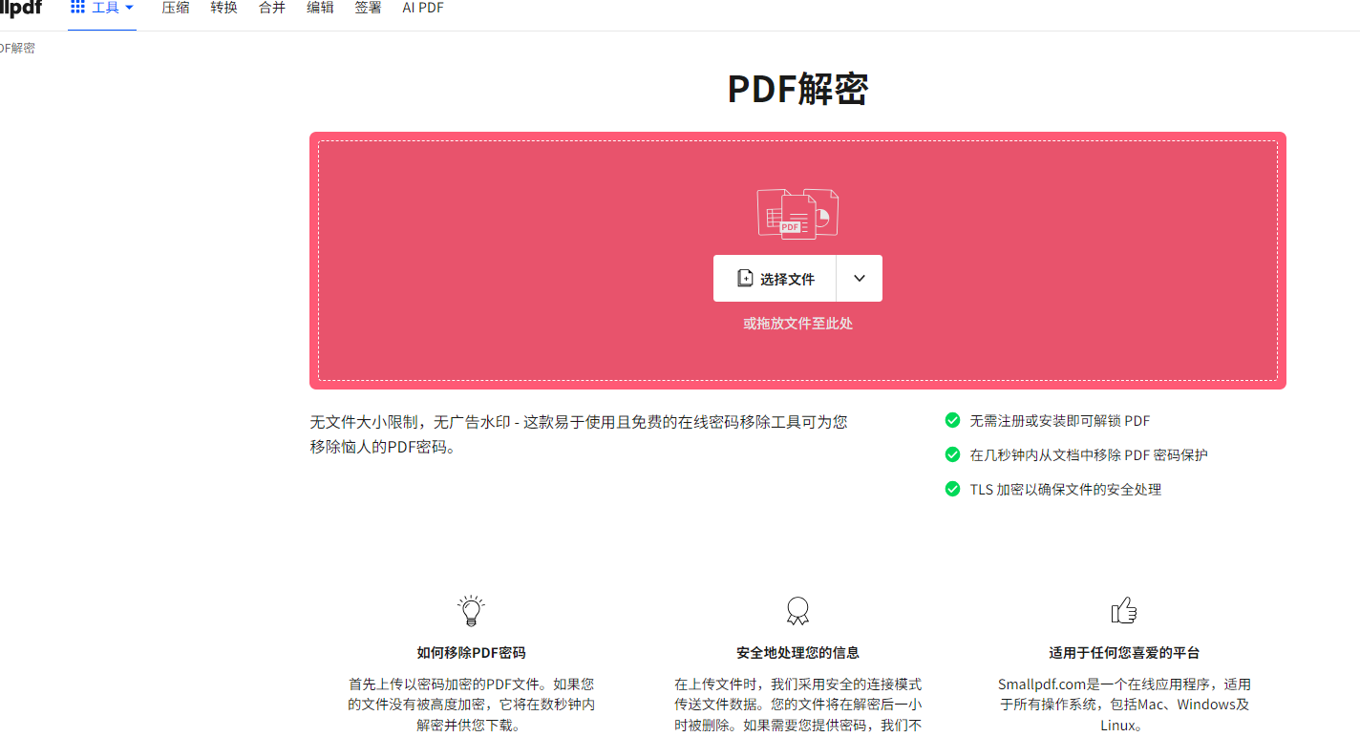Click the lightbulb icon above 如何移除PDF密码

[471, 611]
